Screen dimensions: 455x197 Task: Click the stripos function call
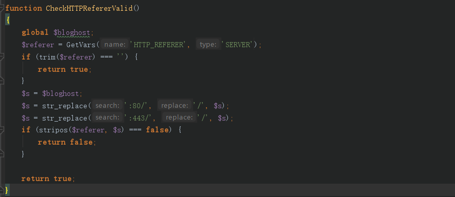(x=53, y=130)
